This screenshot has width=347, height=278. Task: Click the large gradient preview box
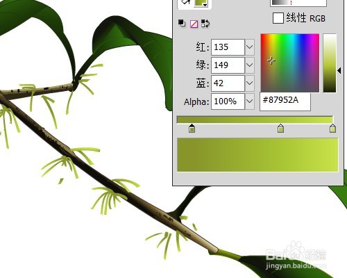click(257, 155)
